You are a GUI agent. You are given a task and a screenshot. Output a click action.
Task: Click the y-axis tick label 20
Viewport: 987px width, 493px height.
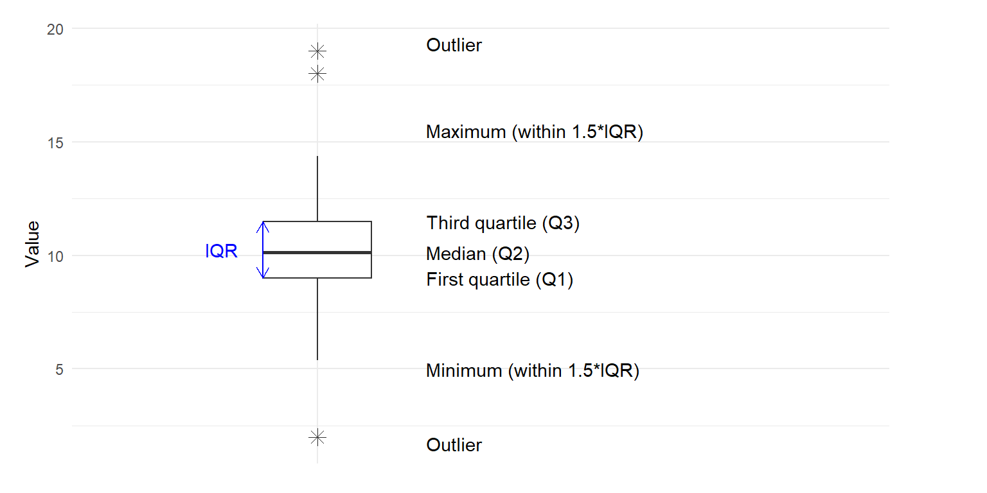pyautogui.click(x=56, y=30)
